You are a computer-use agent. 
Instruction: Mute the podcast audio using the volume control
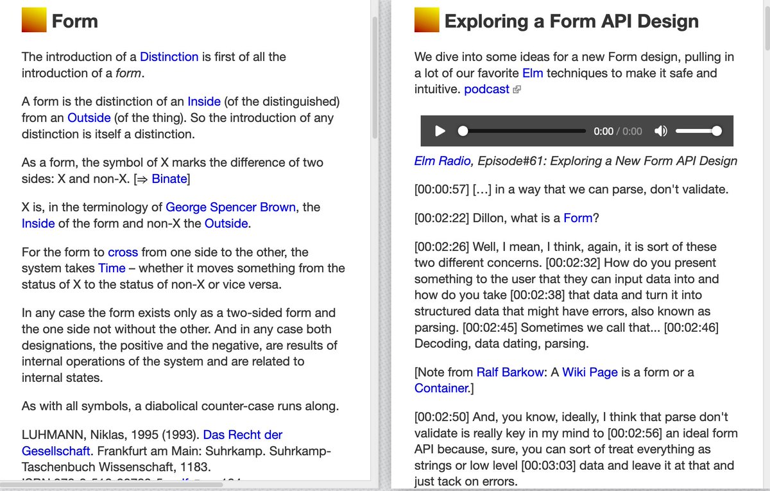coord(660,130)
